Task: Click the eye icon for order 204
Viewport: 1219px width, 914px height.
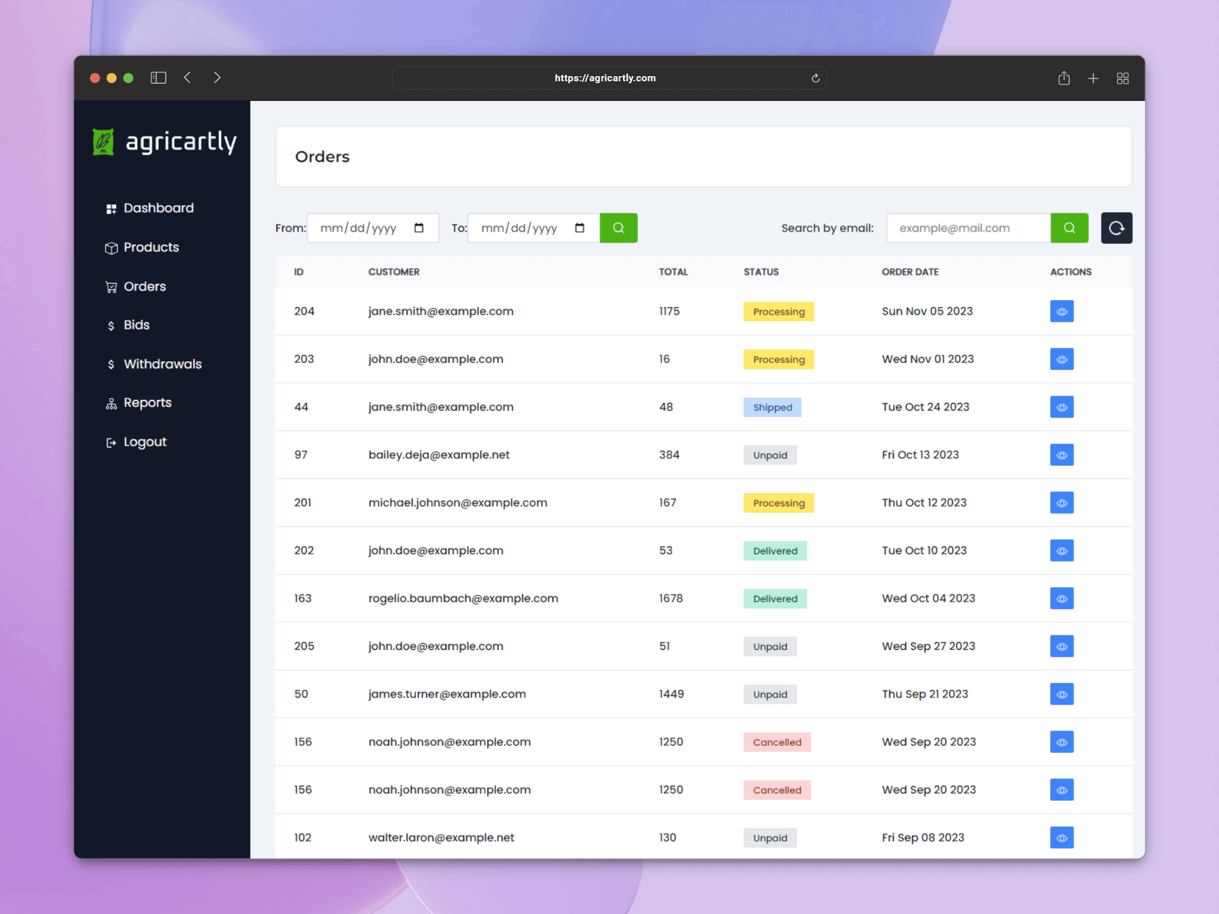Action: [x=1062, y=310]
